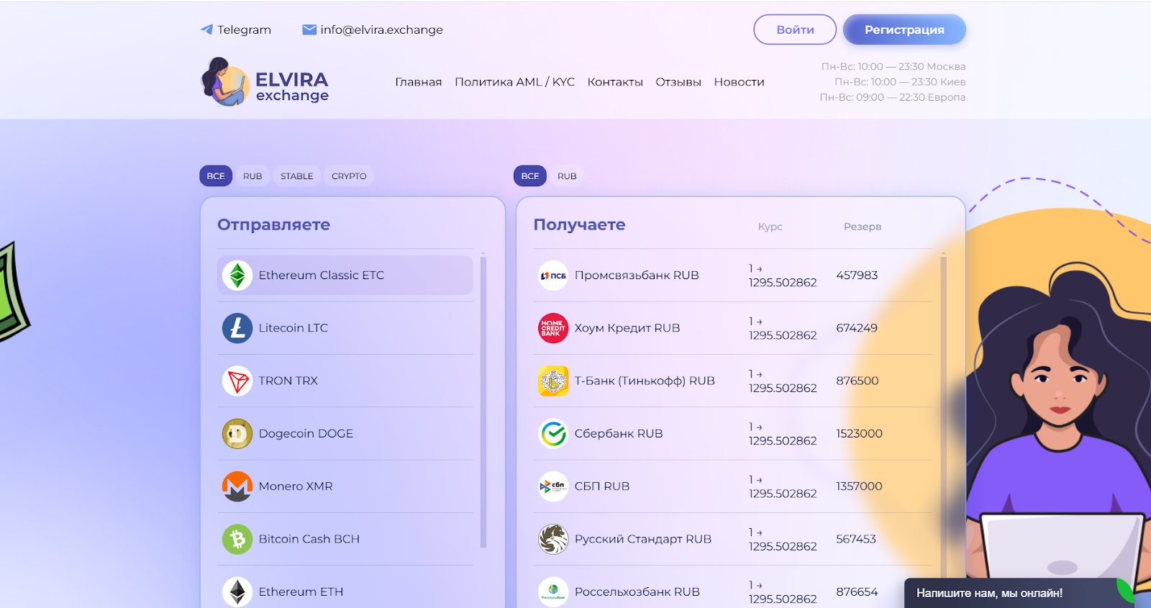Image resolution: width=1151 pixels, height=608 pixels.
Task: Choose Т-Банк (Тинькофф) RUB to receive
Action: 732,381
